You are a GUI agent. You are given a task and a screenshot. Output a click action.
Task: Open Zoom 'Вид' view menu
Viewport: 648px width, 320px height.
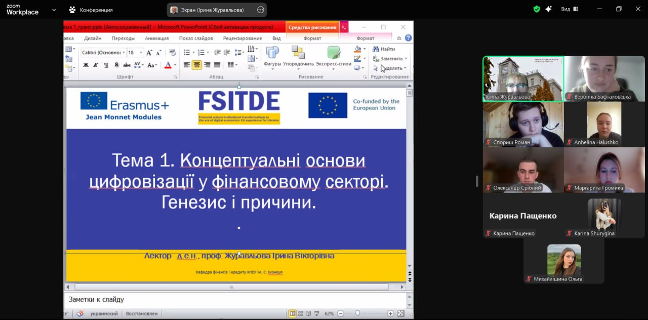point(570,9)
